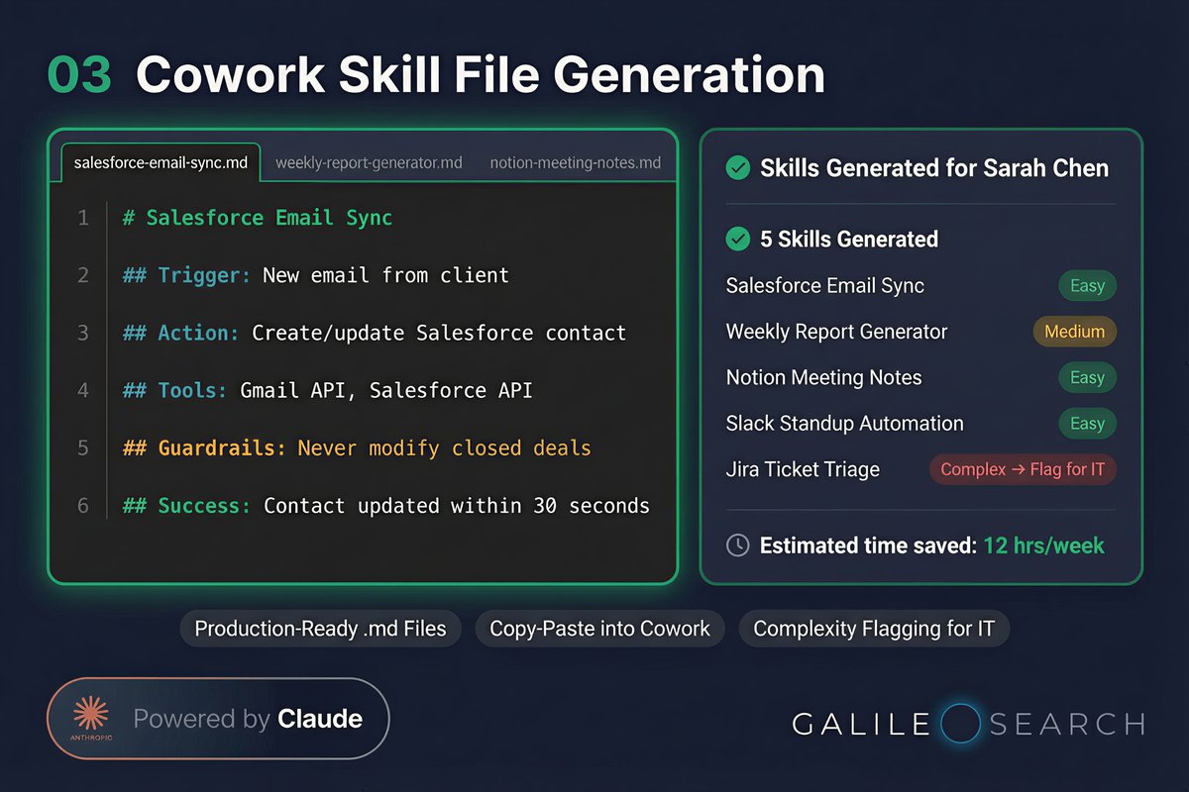Click the Medium badge beside Weekly Report Generator
This screenshot has width=1189, height=792.
click(x=1074, y=332)
